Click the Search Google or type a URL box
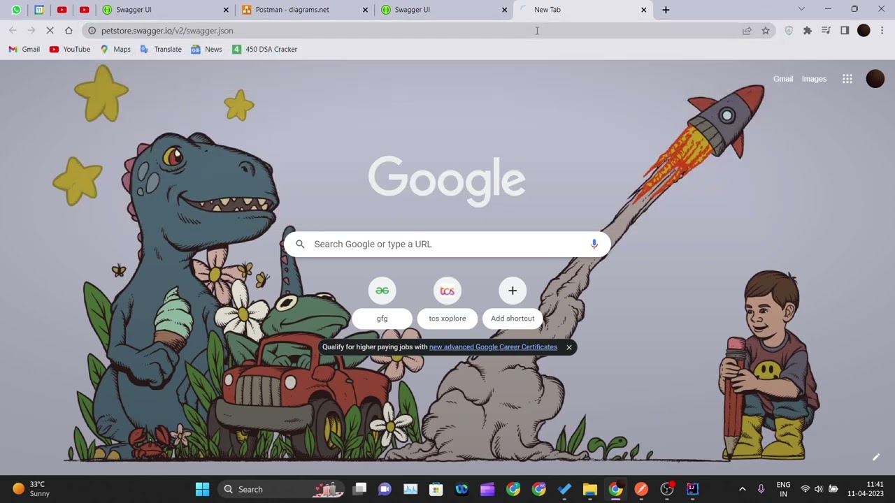The image size is (895, 503). coord(447,244)
